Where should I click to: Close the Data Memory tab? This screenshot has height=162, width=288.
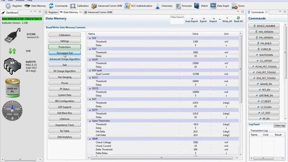coord(81,12)
